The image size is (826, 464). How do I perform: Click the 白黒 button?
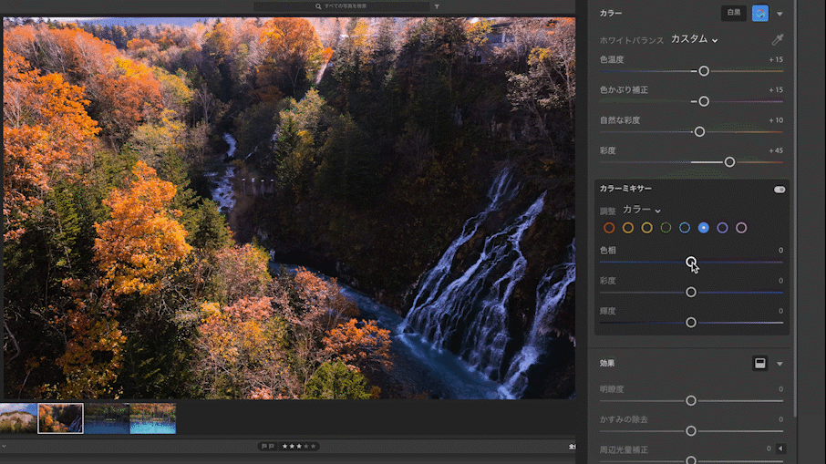[734, 13]
